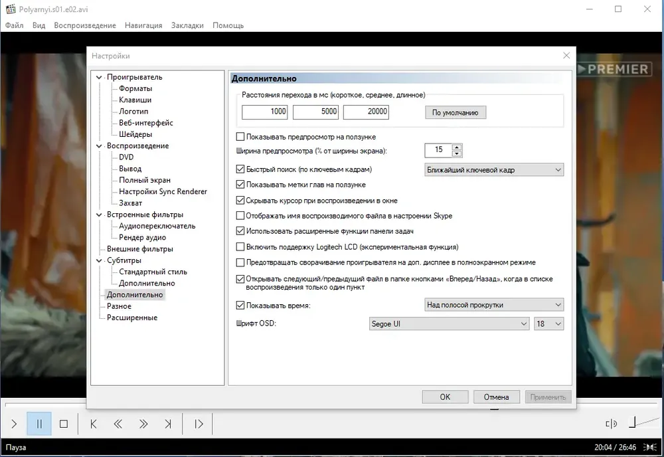Click the fast-forward (increase speed) icon
664x457 pixels.
pos(143,424)
